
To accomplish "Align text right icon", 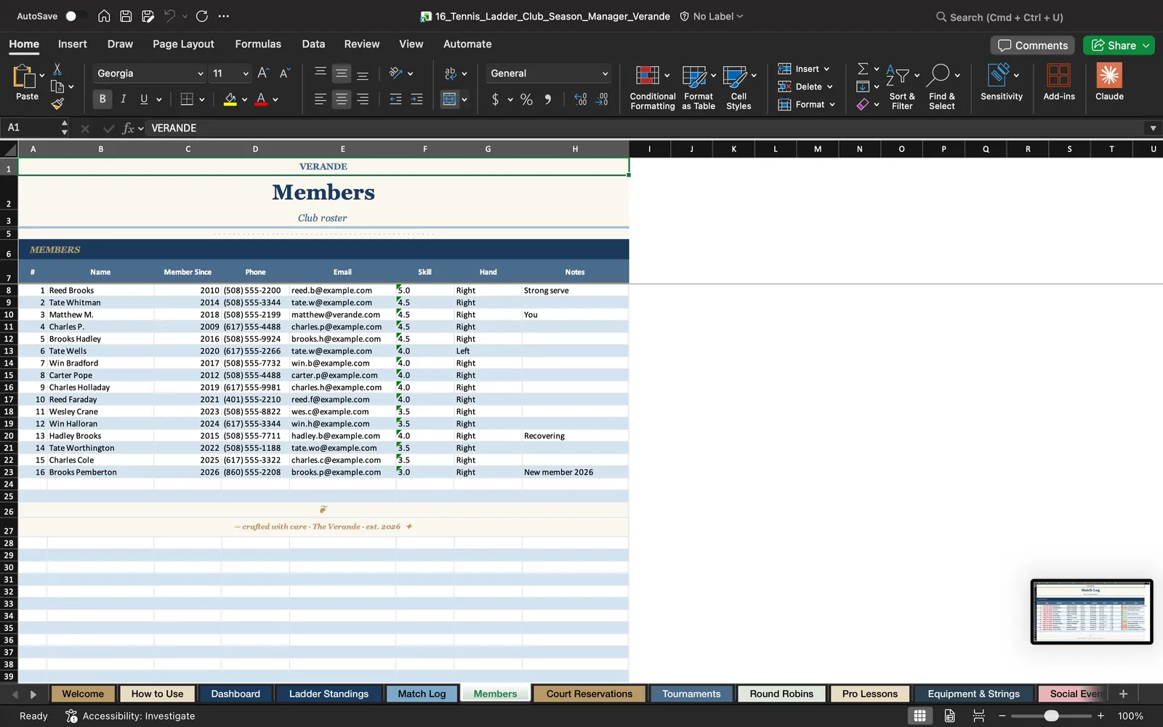I will (x=362, y=99).
